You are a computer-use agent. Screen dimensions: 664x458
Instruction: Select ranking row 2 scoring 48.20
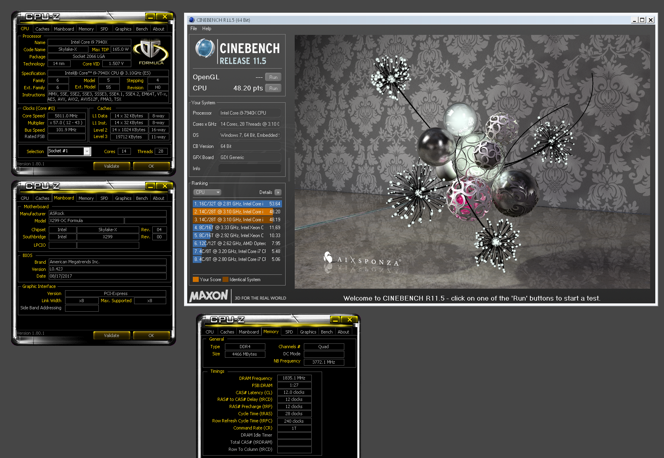pos(237,212)
